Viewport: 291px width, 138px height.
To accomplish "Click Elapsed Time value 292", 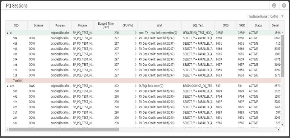I will pyautogui.click(x=116, y=86).
